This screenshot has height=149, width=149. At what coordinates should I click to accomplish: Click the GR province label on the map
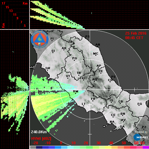pyautogui.click(x=48, y=68)
